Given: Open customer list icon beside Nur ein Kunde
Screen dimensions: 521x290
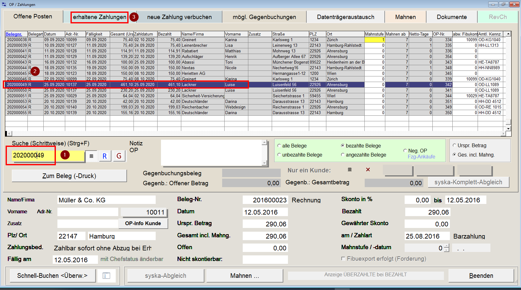Looking at the screenshot, I should click(x=350, y=170).
